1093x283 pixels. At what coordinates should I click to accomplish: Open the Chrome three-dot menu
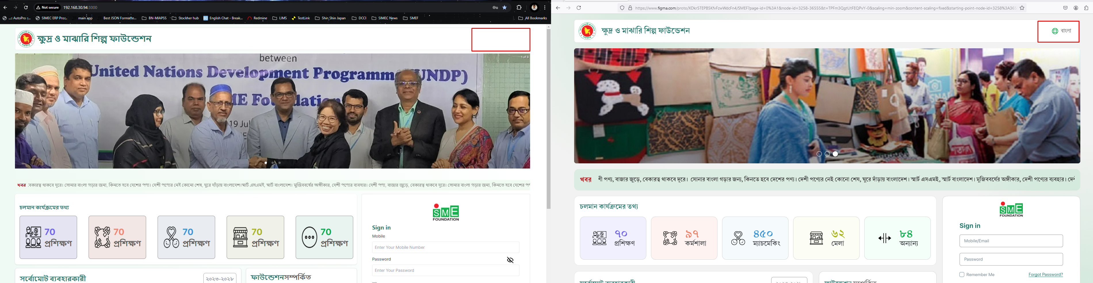tap(545, 8)
